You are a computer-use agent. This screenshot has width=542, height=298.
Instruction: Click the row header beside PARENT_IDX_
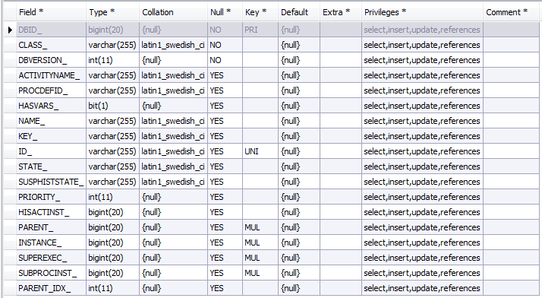point(10,288)
